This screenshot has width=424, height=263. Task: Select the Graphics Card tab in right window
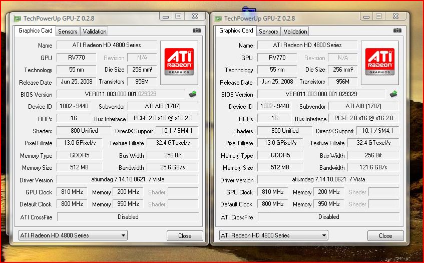point(236,31)
